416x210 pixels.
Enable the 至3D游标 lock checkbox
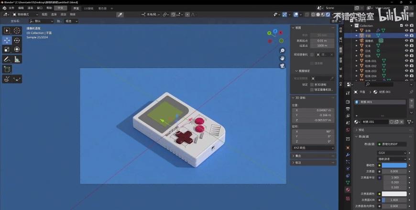point(312,84)
